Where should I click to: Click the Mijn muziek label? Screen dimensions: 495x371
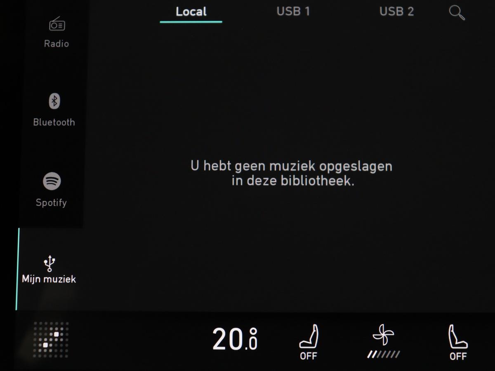point(49,279)
